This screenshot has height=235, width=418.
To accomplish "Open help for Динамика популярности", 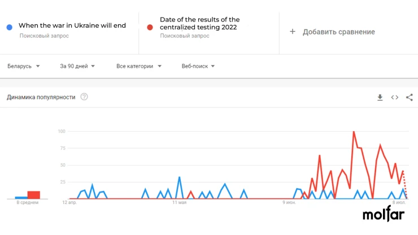I will (x=84, y=97).
